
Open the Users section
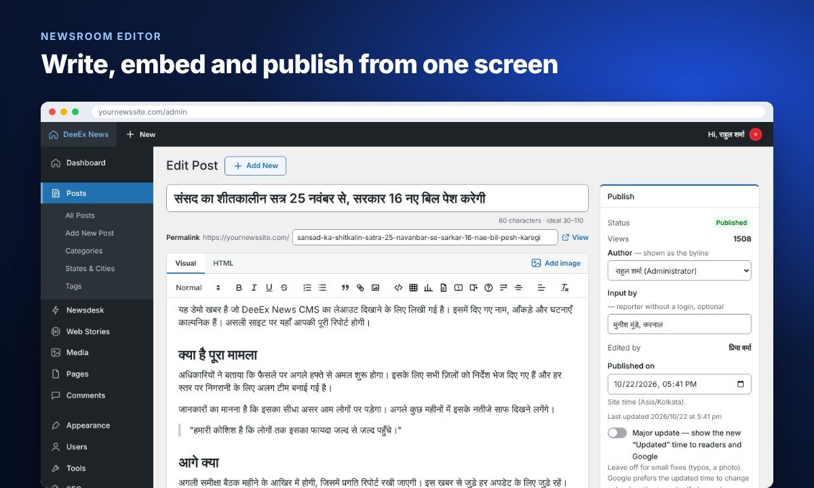pos(97,447)
